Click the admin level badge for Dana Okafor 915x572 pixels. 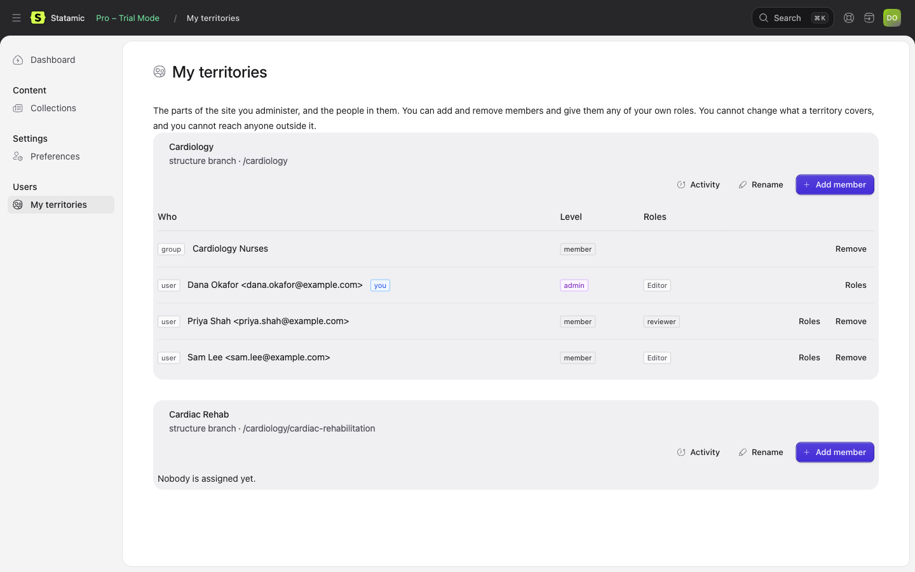pos(574,285)
